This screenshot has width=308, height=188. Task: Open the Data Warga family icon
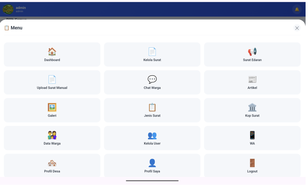click(52, 135)
